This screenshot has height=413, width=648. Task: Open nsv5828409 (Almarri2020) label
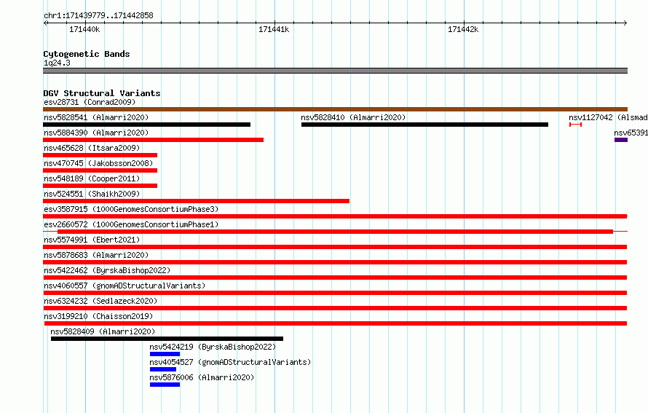pyautogui.click(x=103, y=331)
